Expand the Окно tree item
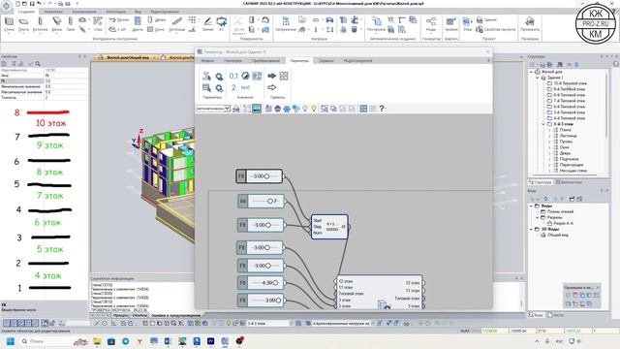Screen dimensions: 620x349 click(549, 147)
